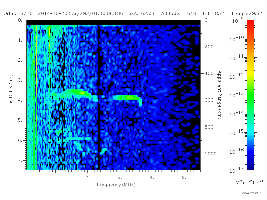
Task: Click the '5.' frequency axis tick label
Action: 184,178
